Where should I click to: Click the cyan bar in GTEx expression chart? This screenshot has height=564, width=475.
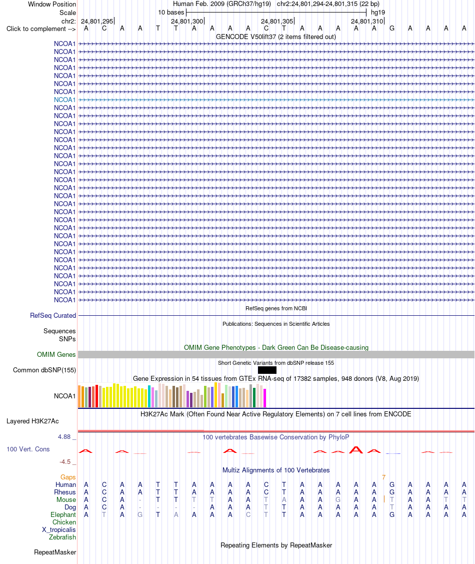[149, 396]
